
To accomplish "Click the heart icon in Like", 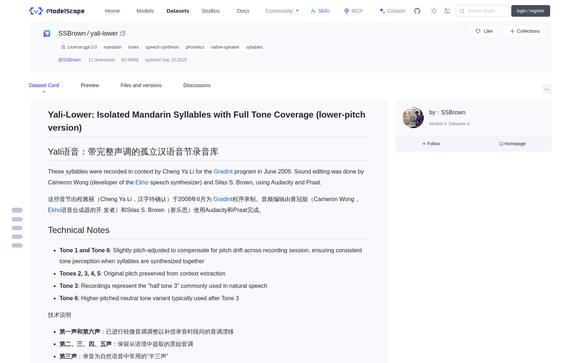I will [478, 31].
